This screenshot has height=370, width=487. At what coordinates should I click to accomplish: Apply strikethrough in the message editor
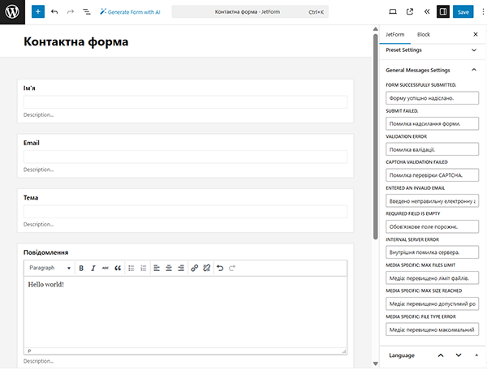tap(106, 269)
